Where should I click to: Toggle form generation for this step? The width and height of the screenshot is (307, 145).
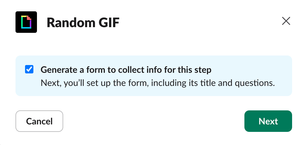[x=29, y=70]
